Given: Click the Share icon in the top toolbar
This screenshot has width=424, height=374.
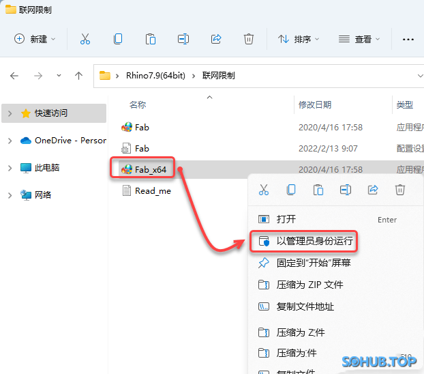Looking at the screenshot, I should [x=216, y=39].
